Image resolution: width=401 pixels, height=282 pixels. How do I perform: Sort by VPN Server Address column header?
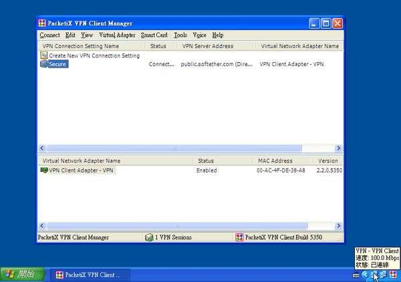point(217,46)
